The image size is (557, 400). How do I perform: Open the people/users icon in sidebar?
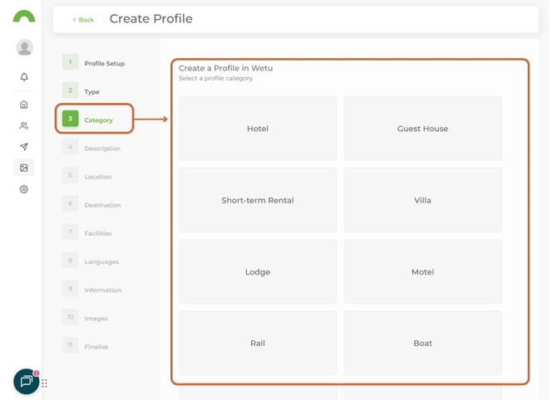pos(24,126)
